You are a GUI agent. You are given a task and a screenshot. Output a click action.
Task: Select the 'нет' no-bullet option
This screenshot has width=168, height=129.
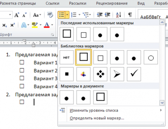[66, 58]
